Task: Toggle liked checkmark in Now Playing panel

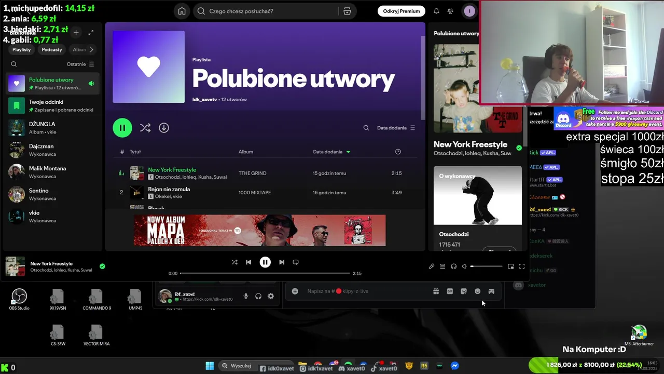Action: pos(519,148)
